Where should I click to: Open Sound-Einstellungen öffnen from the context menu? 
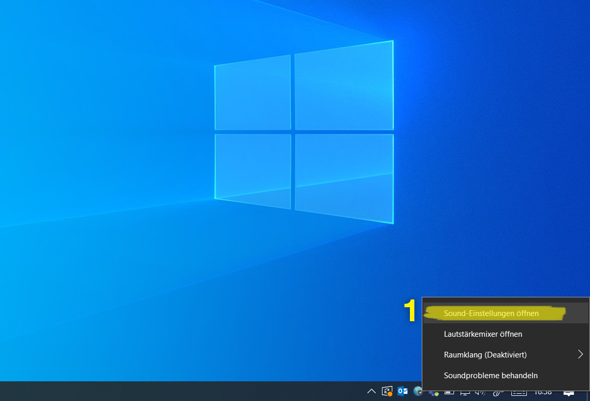[506, 313]
